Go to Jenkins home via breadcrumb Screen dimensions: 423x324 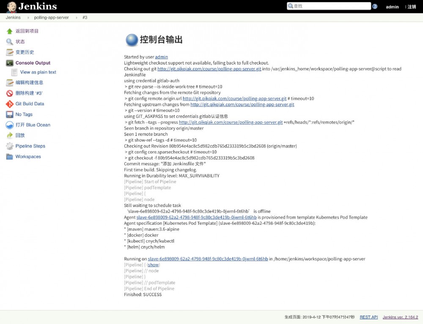13,17
